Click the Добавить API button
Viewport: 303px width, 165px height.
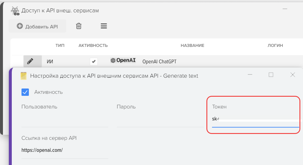coord(37,26)
